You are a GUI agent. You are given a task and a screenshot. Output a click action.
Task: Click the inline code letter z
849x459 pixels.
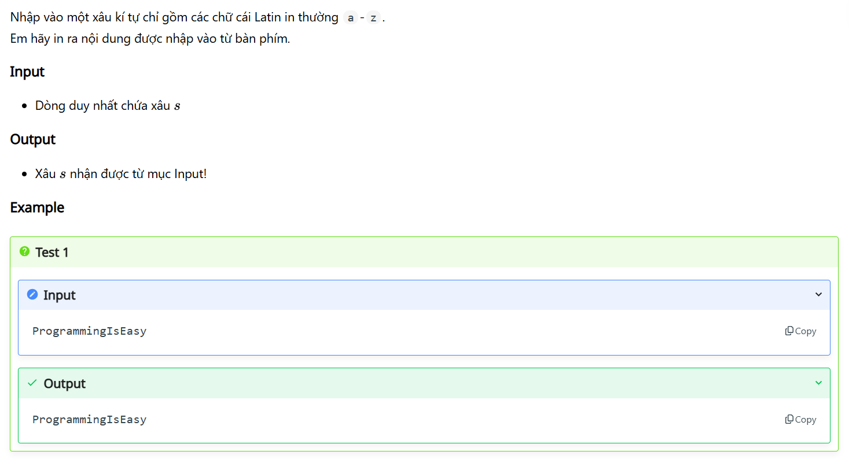373,18
